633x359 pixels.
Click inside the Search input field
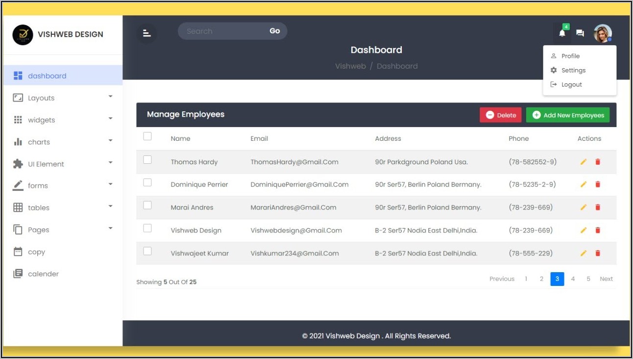[x=220, y=31]
